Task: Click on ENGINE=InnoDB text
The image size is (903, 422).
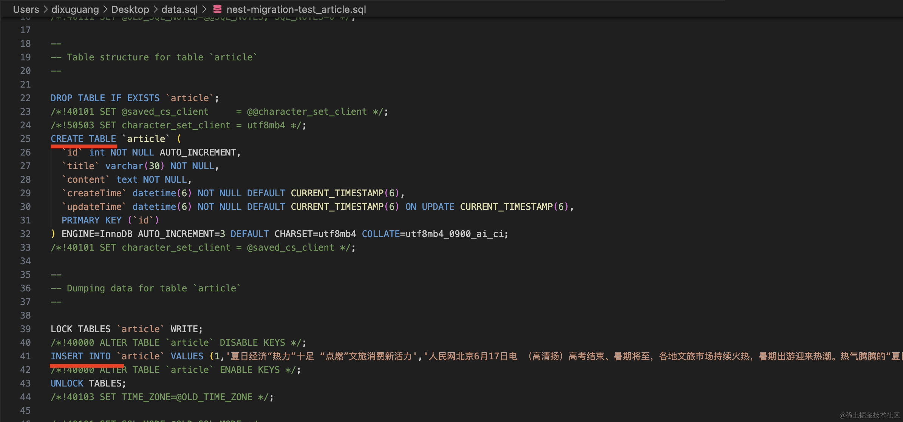Action: [97, 234]
